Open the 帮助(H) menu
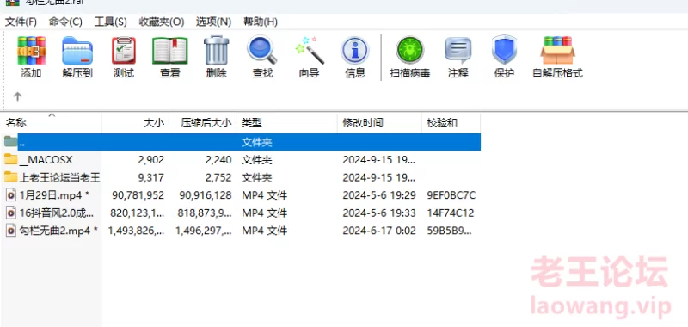Viewport: 688px width, 327px height. [x=261, y=22]
